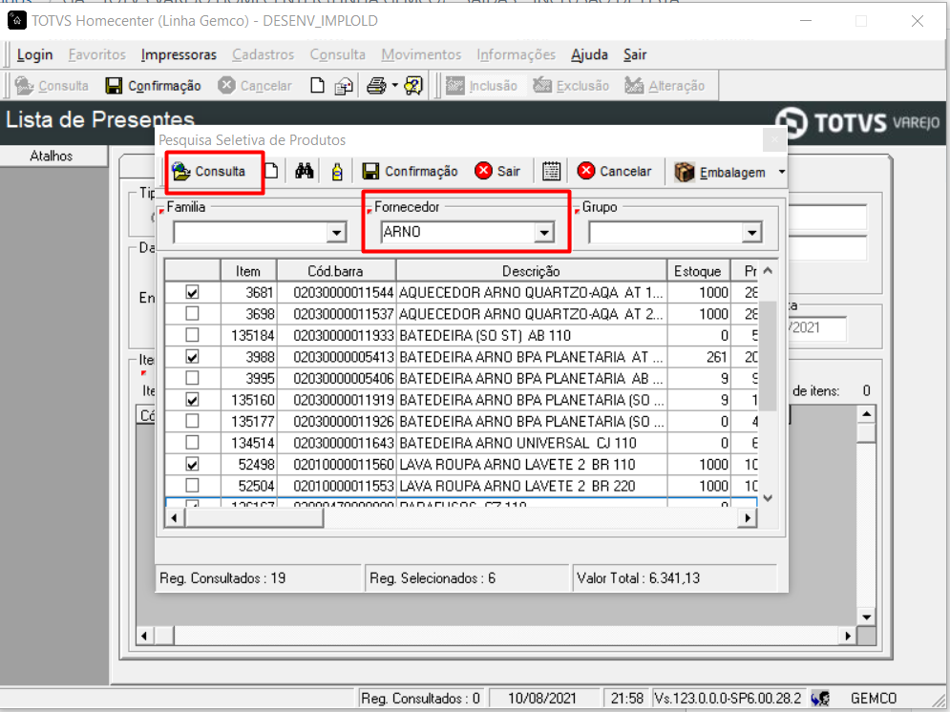This screenshot has width=950, height=712.
Task: Click the yellow bottle product icon
Action: pyautogui.click(x=337, y=172)
